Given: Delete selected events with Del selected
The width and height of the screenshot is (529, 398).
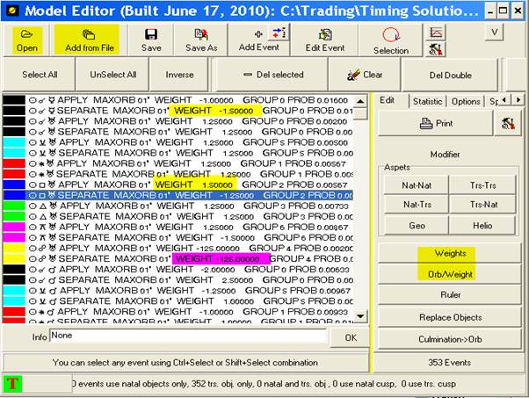Looking at the screenshot, I should [273, 75].
